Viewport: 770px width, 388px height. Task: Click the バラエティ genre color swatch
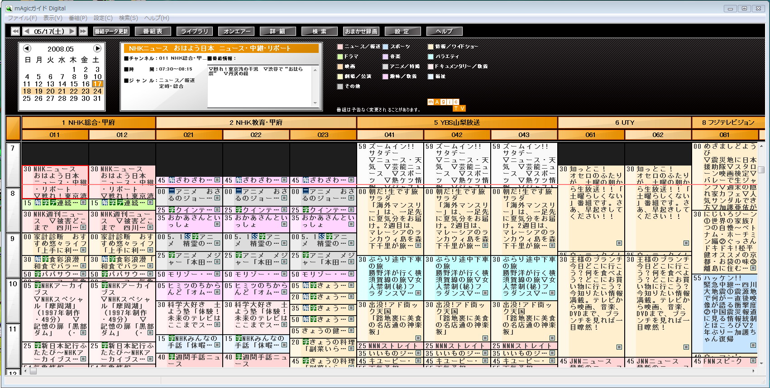tap(430, 57)
